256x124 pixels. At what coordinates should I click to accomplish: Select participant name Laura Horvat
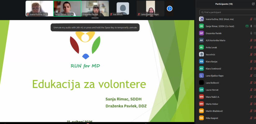(x=212, y=90)
